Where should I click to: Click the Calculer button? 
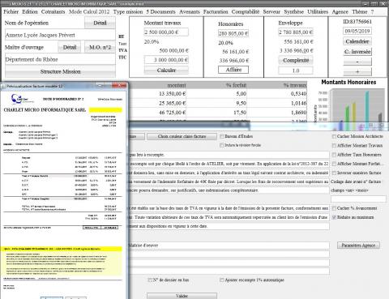[166, 70]
